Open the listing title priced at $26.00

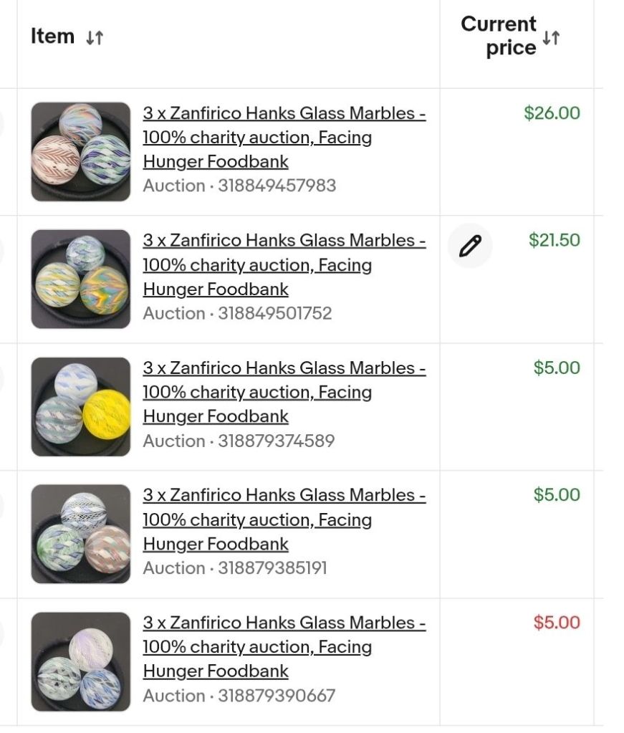(284, 138)
